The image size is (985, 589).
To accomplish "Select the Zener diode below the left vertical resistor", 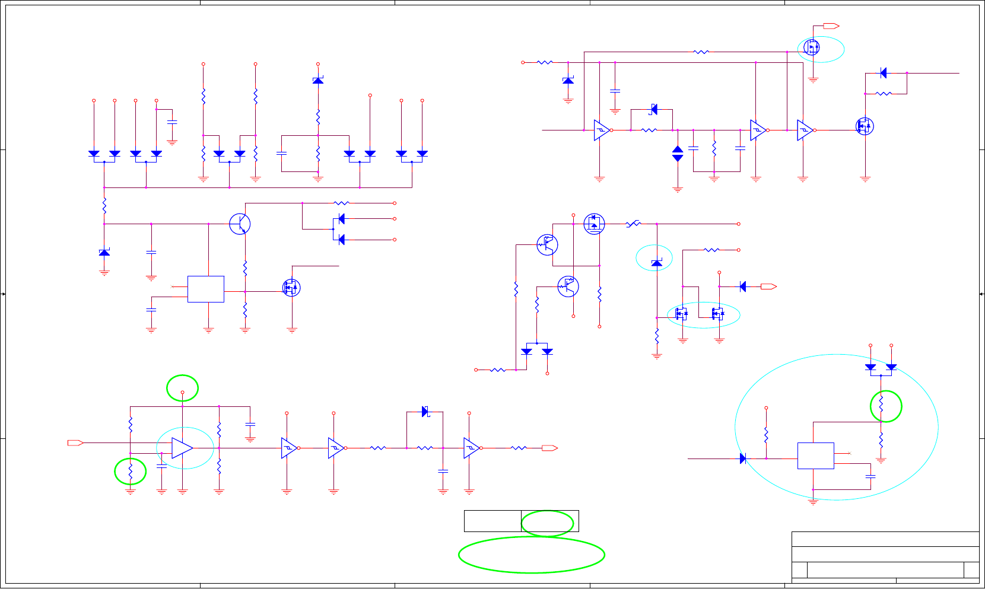I will (104, 253).
